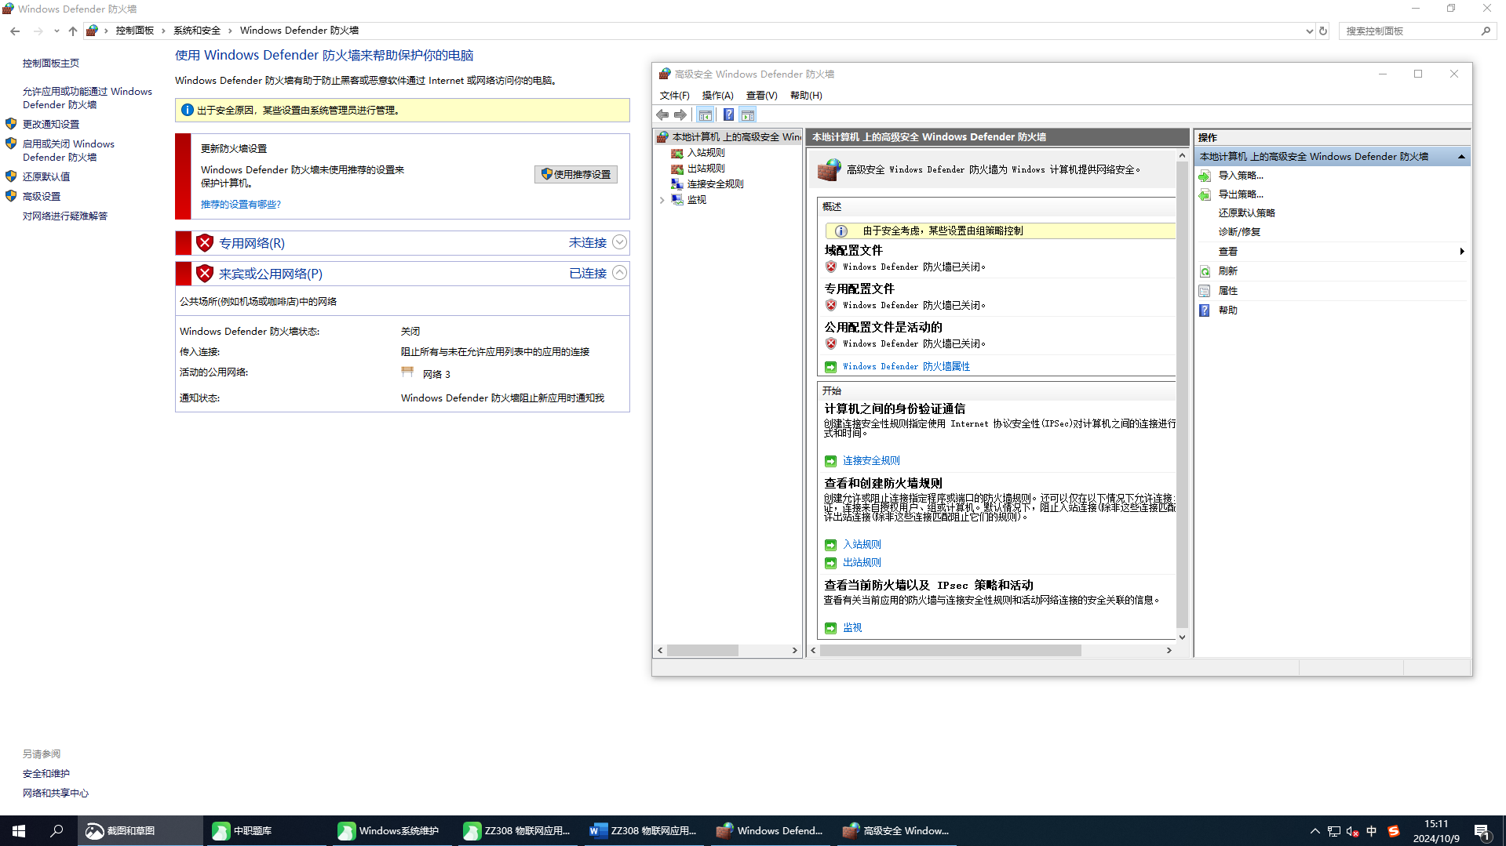The height and width of the screenshot is (846, 1506).
Task: Open 允许应用或功能通过 Windows Defender 防火墙
Action: click(x=87, y=98)
